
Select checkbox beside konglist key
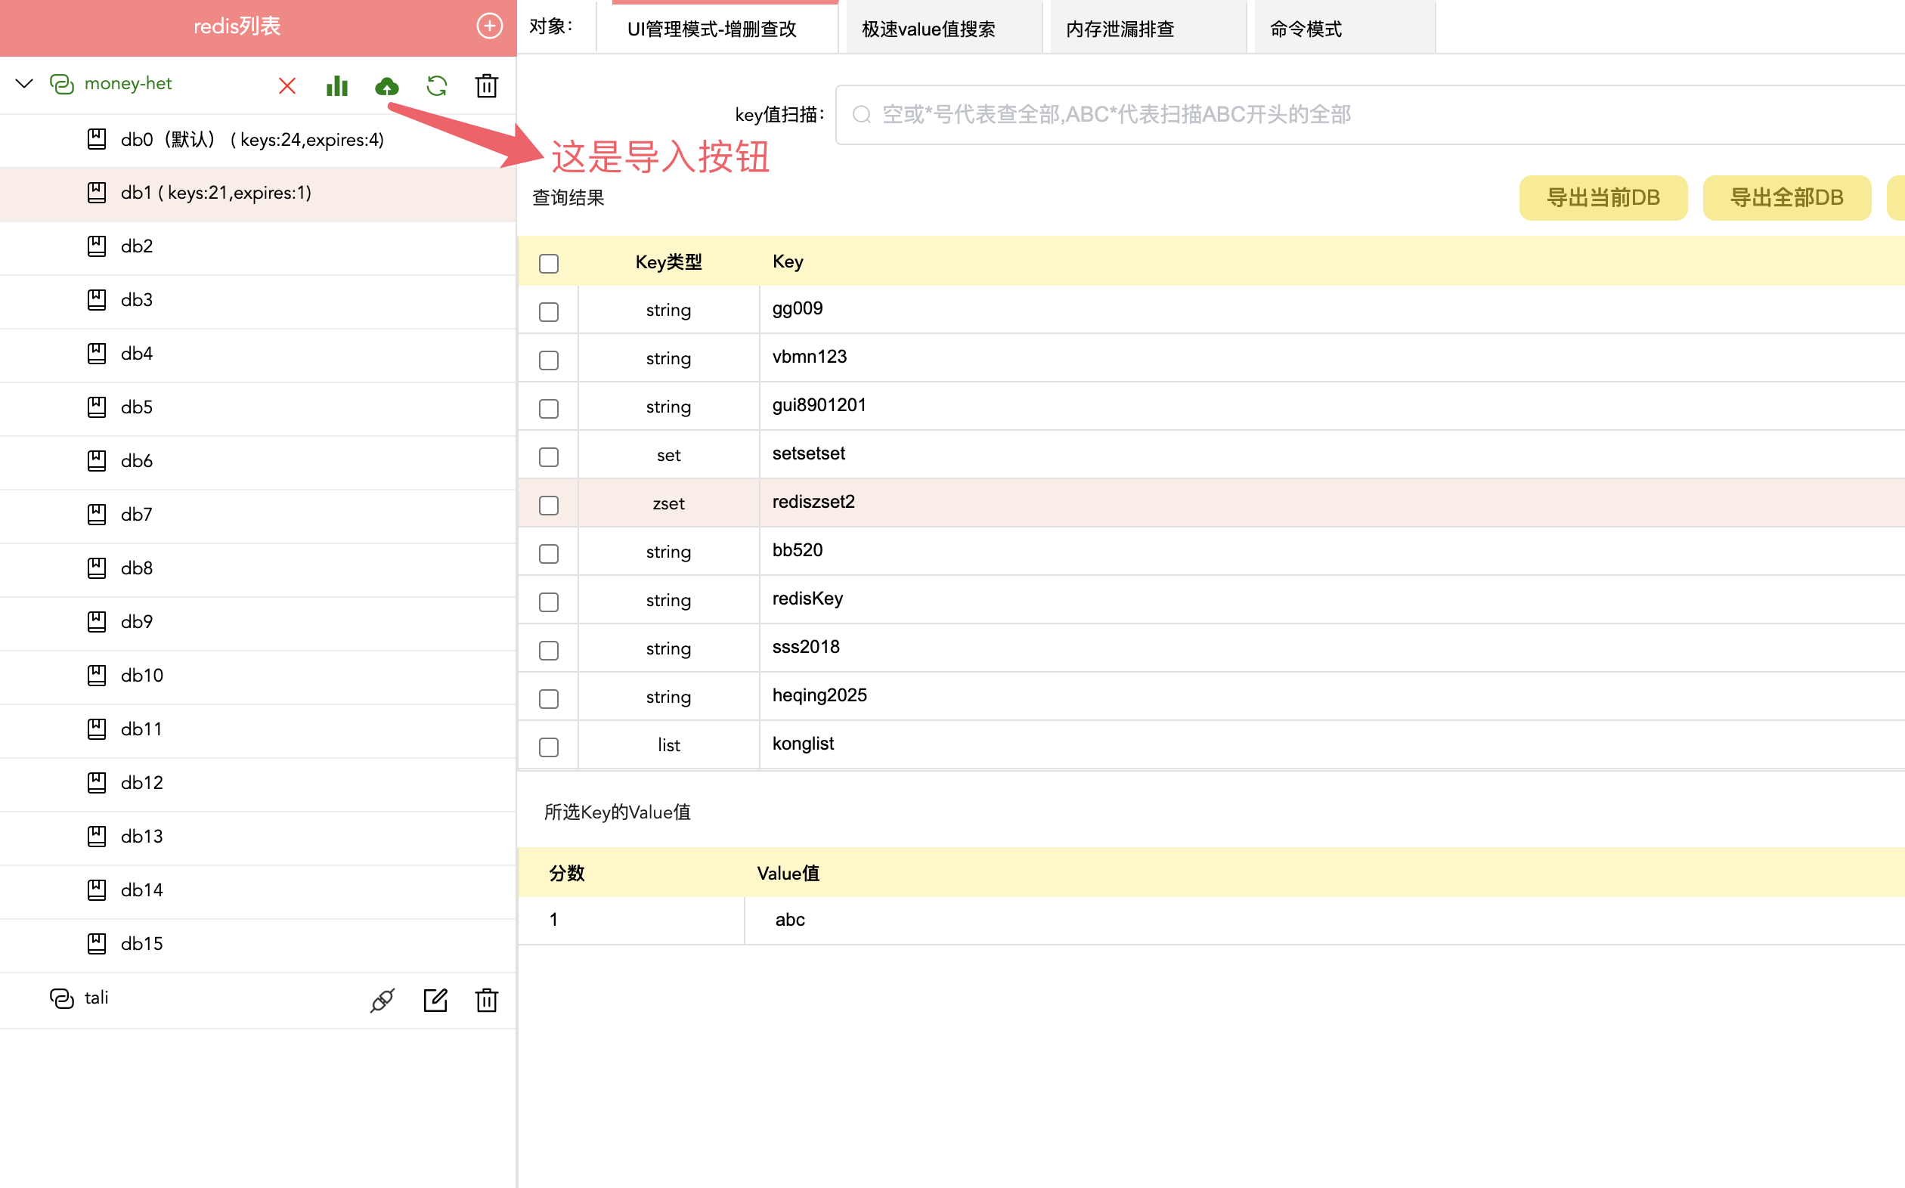[549, 747]
